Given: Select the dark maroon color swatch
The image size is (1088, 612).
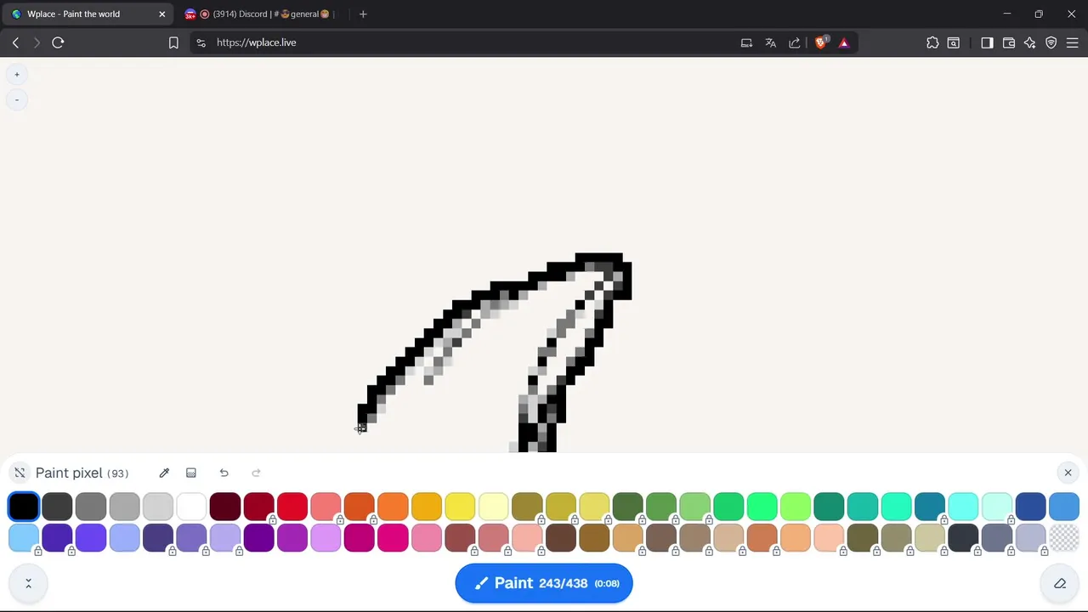Looking at the screenshot, I should 224,507.
